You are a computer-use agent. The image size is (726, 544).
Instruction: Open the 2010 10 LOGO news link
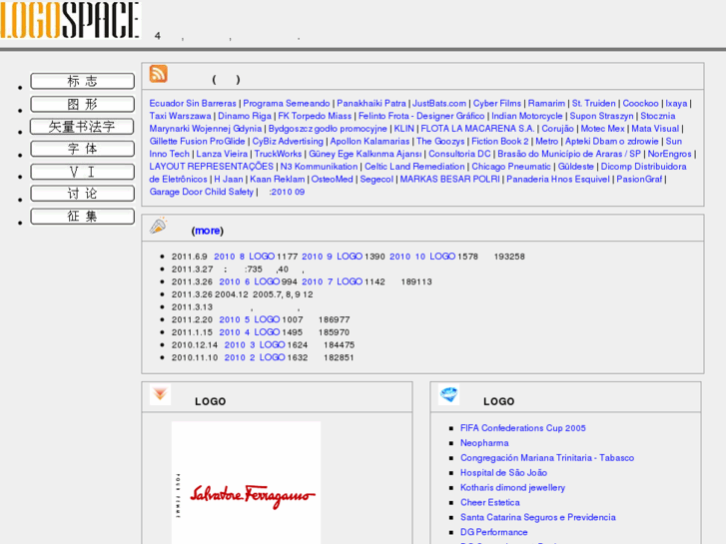[x=422, y=257]
